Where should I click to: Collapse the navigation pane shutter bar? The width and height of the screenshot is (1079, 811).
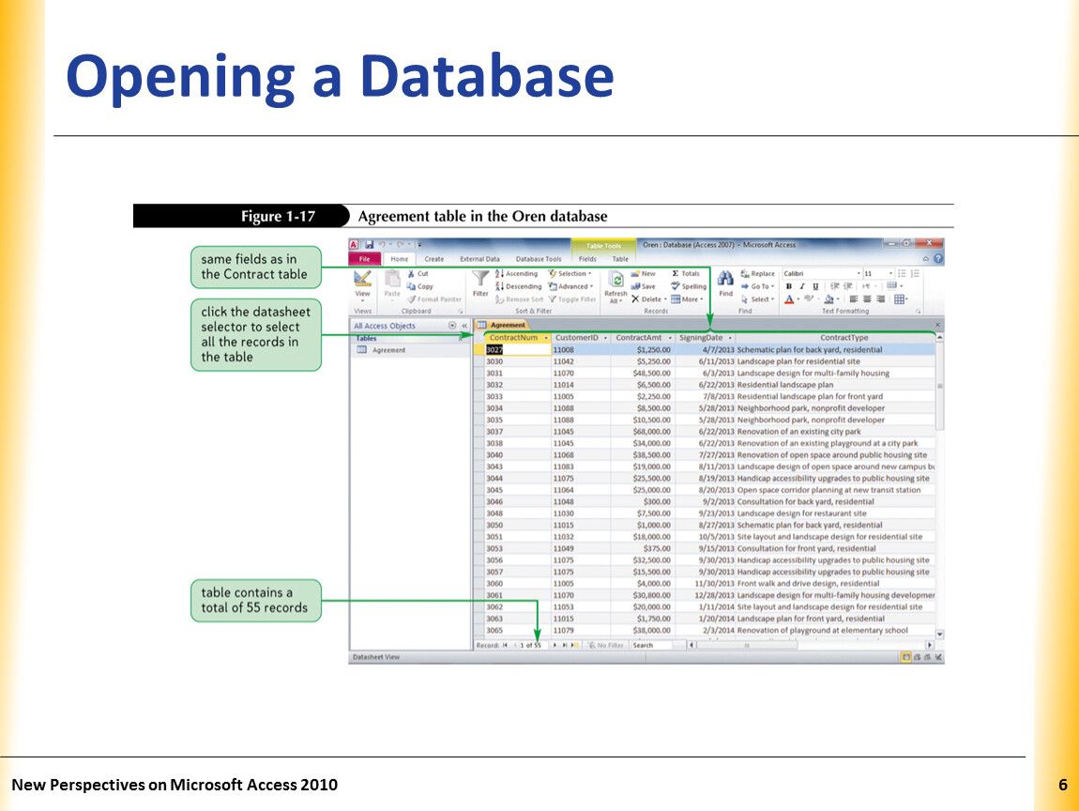[464, 326]
